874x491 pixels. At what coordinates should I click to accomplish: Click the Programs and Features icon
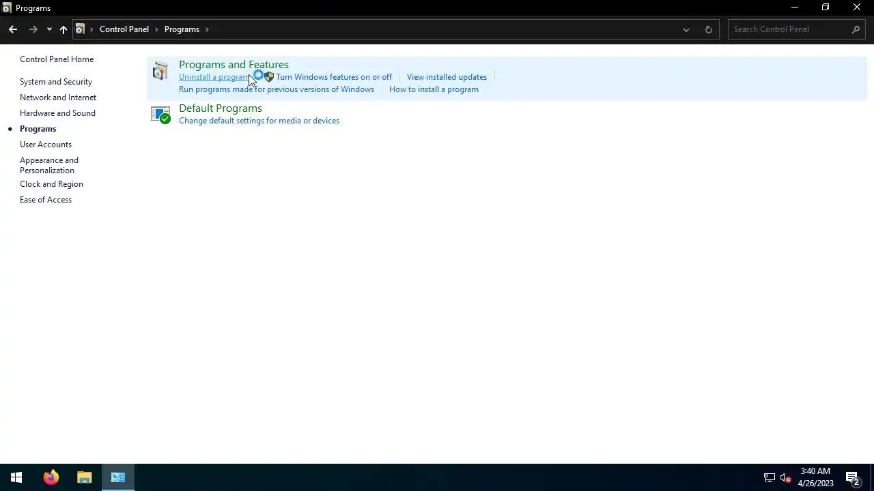(x=160, y=71)
